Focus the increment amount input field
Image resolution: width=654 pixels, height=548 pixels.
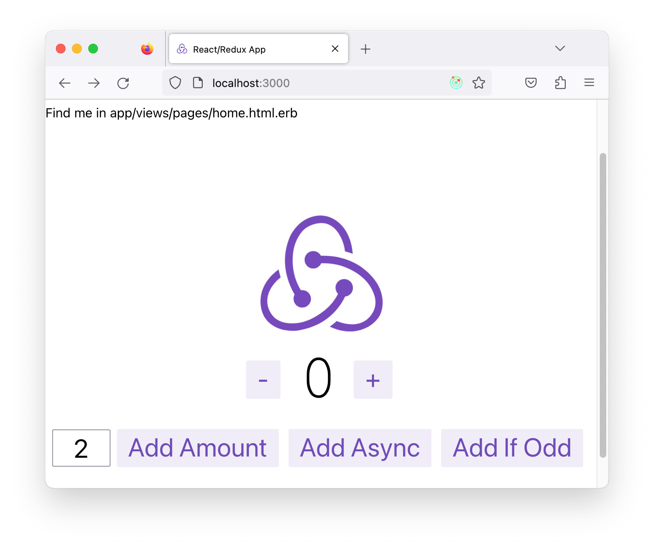(x=81, y=448)
